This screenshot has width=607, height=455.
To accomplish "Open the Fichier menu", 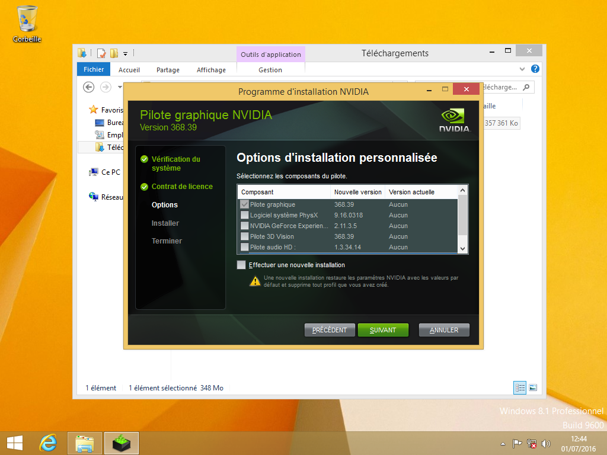I will coord(94,69).
